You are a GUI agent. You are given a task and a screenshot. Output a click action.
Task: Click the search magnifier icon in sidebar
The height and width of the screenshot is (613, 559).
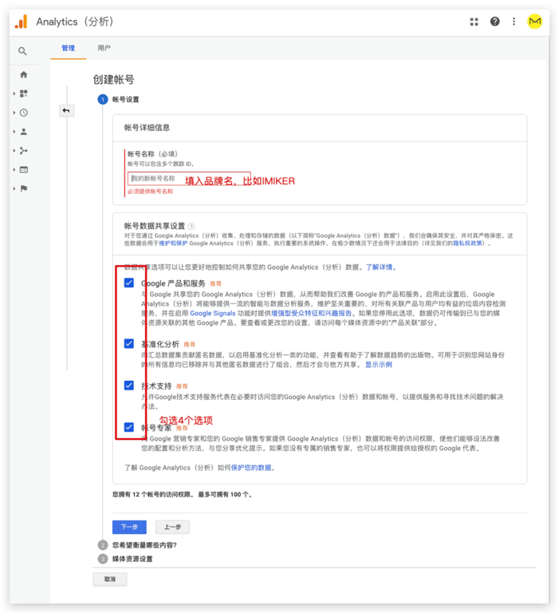23,51
